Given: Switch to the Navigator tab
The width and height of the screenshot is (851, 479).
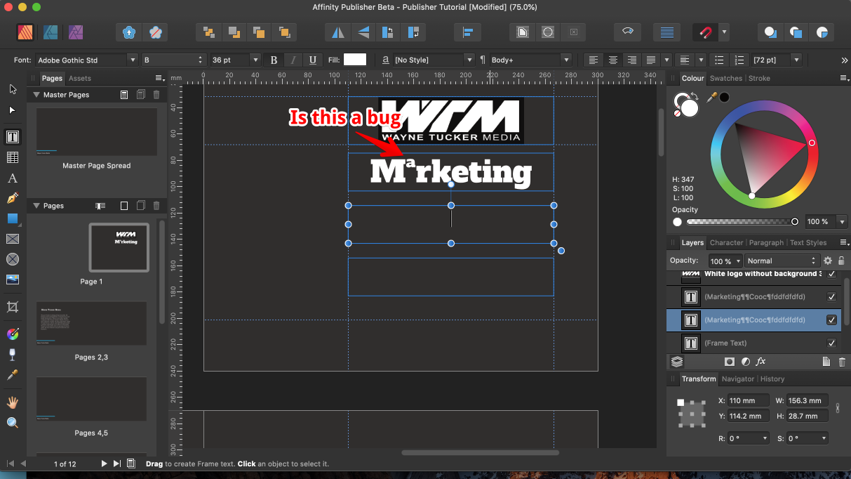Looking at the screenshot, I should click(738, 379).
